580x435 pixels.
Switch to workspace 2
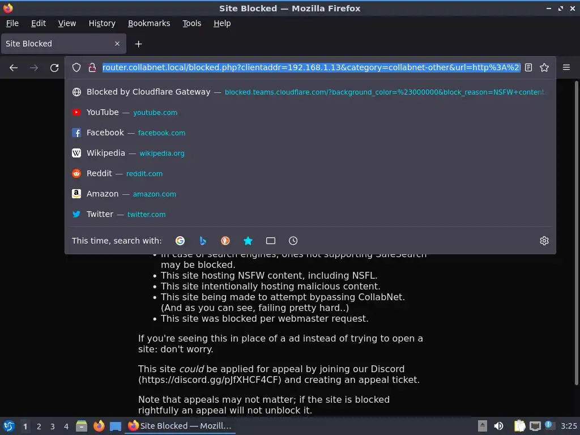39,427
